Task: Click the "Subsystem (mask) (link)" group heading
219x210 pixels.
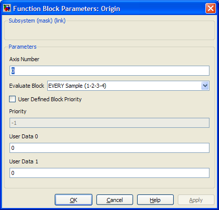Action: (37, 21)
